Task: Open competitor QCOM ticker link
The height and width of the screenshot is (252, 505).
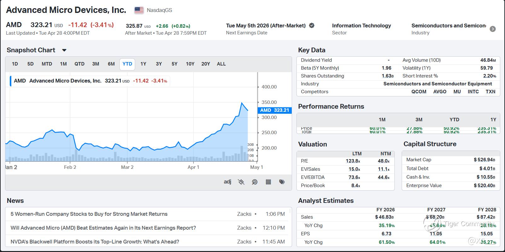Action: pyautogui.click(x=419, y=92)
